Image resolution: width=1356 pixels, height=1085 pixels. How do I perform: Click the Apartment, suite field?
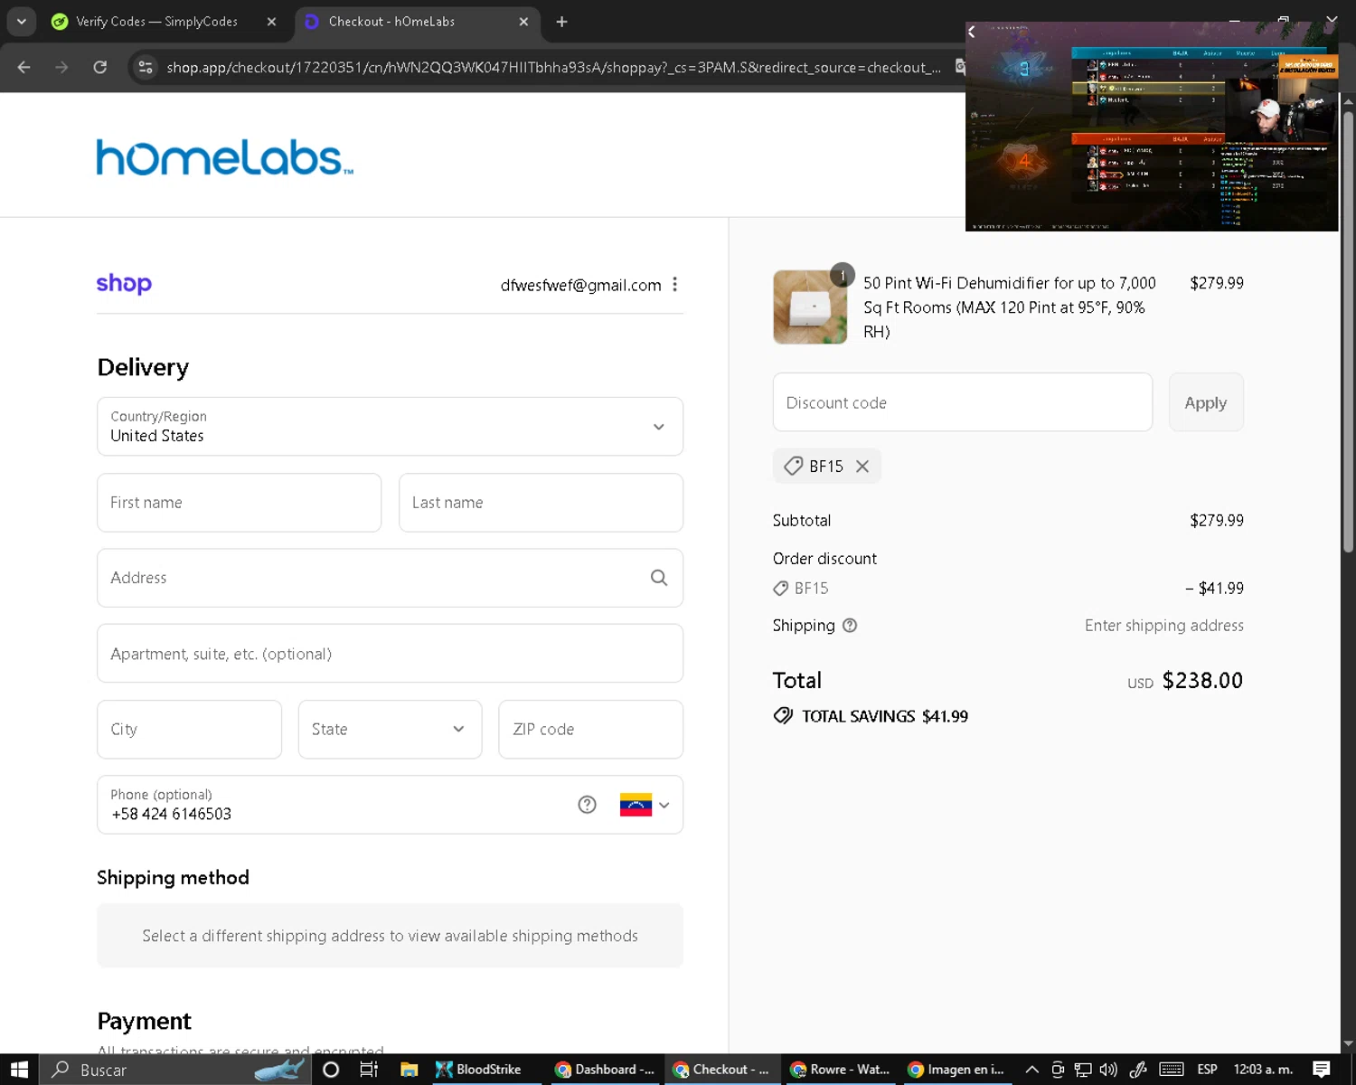390,654
